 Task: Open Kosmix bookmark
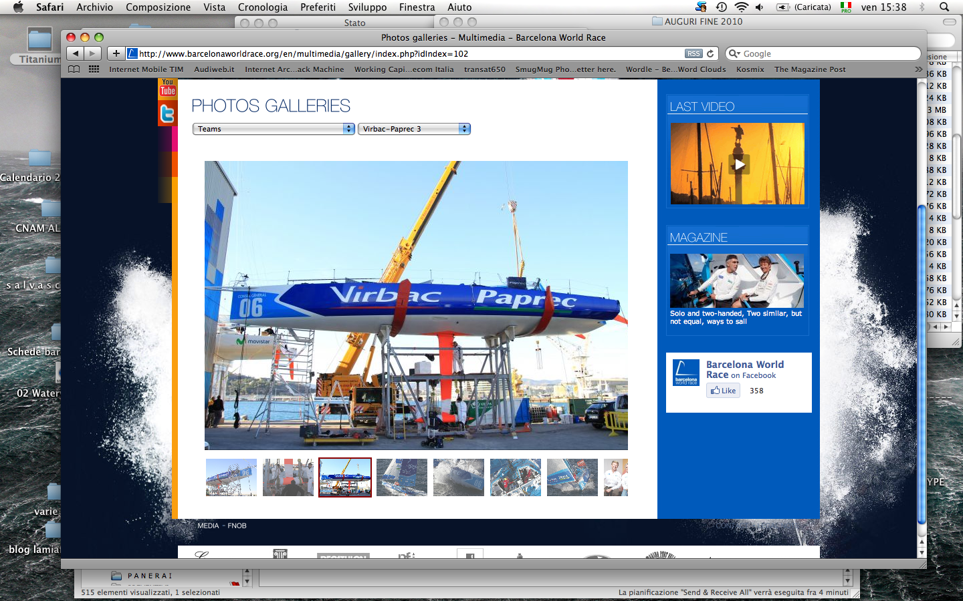[x=750, y=69]
